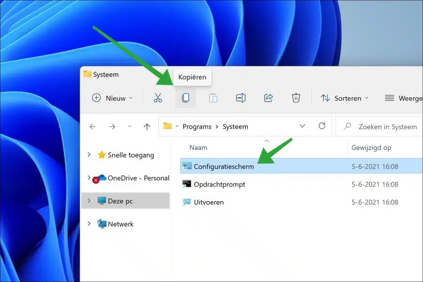Viewport: 423px width, 282px height.
Task: Expand the address bar history dropdown
Action: tap(302, 126)
